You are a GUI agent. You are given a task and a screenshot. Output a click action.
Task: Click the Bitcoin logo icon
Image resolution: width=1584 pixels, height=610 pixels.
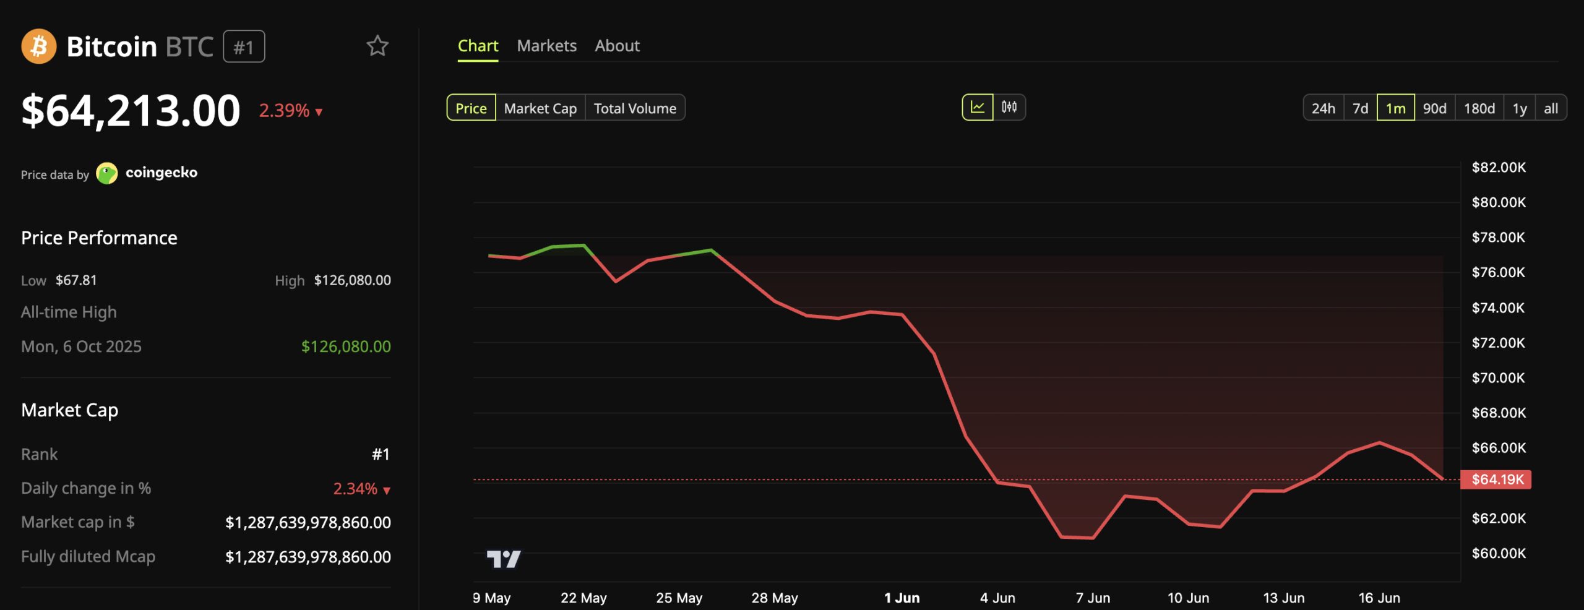(38, 46)
